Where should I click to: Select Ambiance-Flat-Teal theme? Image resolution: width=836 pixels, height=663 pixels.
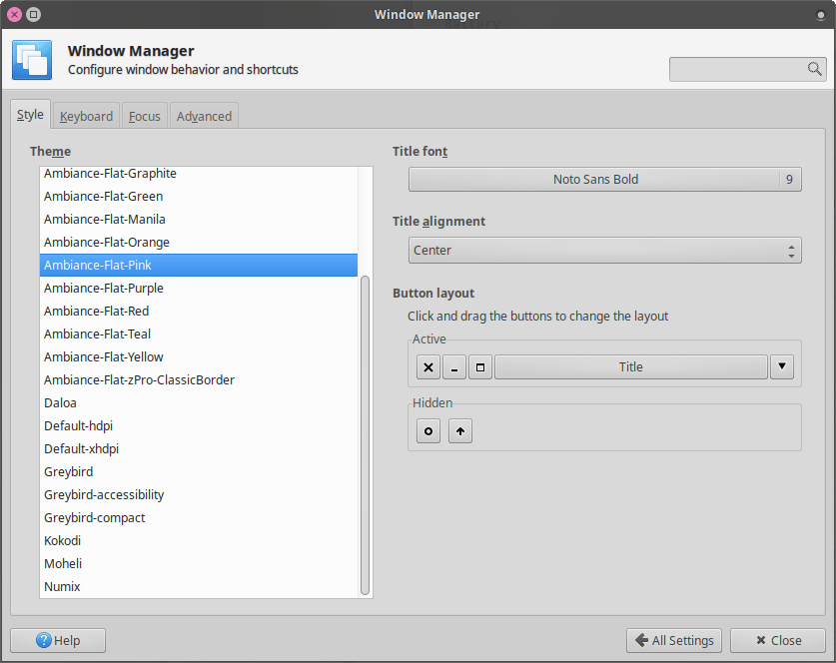click(199, 333)
